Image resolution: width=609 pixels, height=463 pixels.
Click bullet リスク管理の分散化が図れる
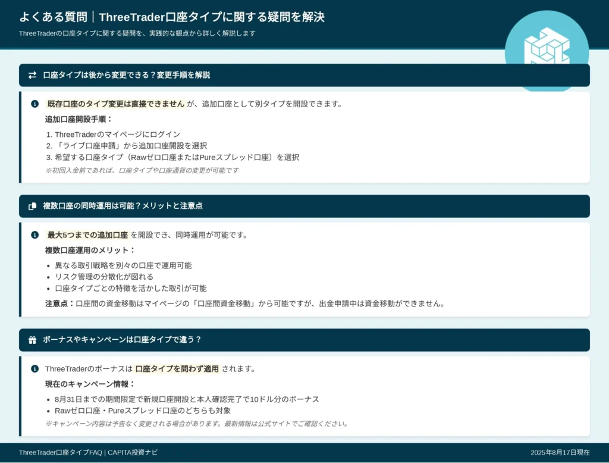click(104, 277)
